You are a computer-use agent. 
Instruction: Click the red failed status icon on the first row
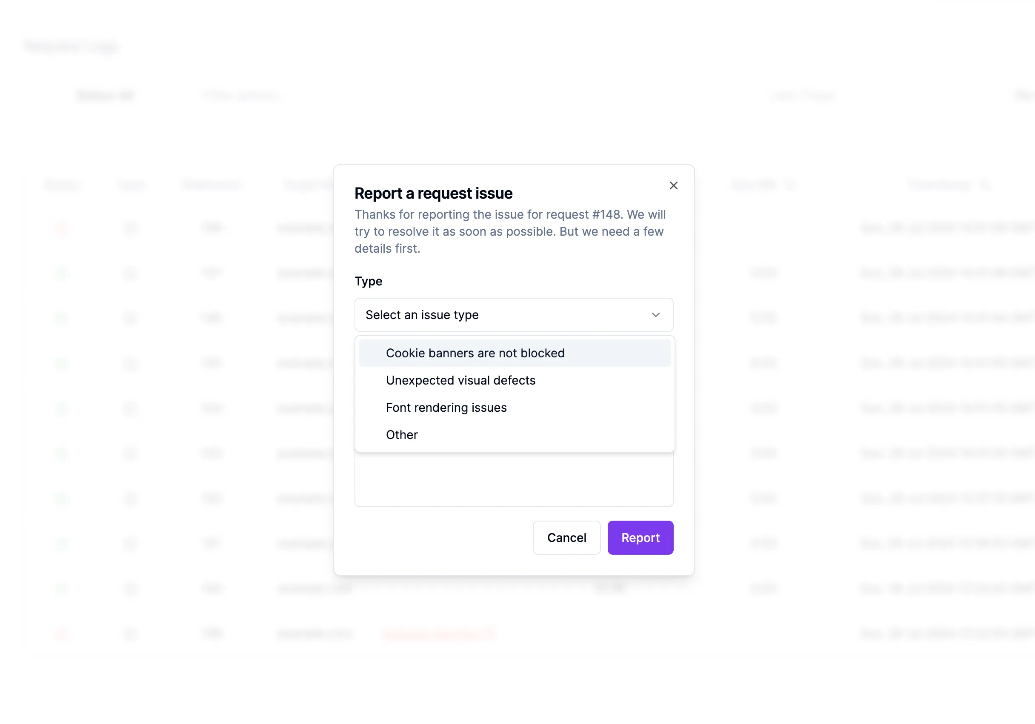click(62, 228)
